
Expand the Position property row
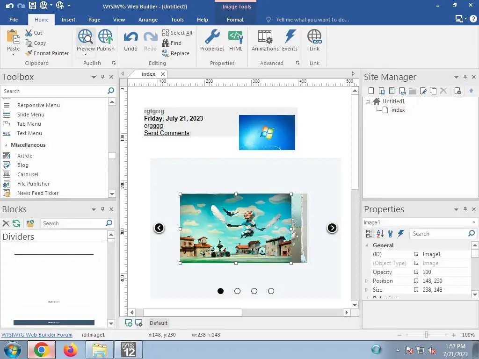pos(367,280)
